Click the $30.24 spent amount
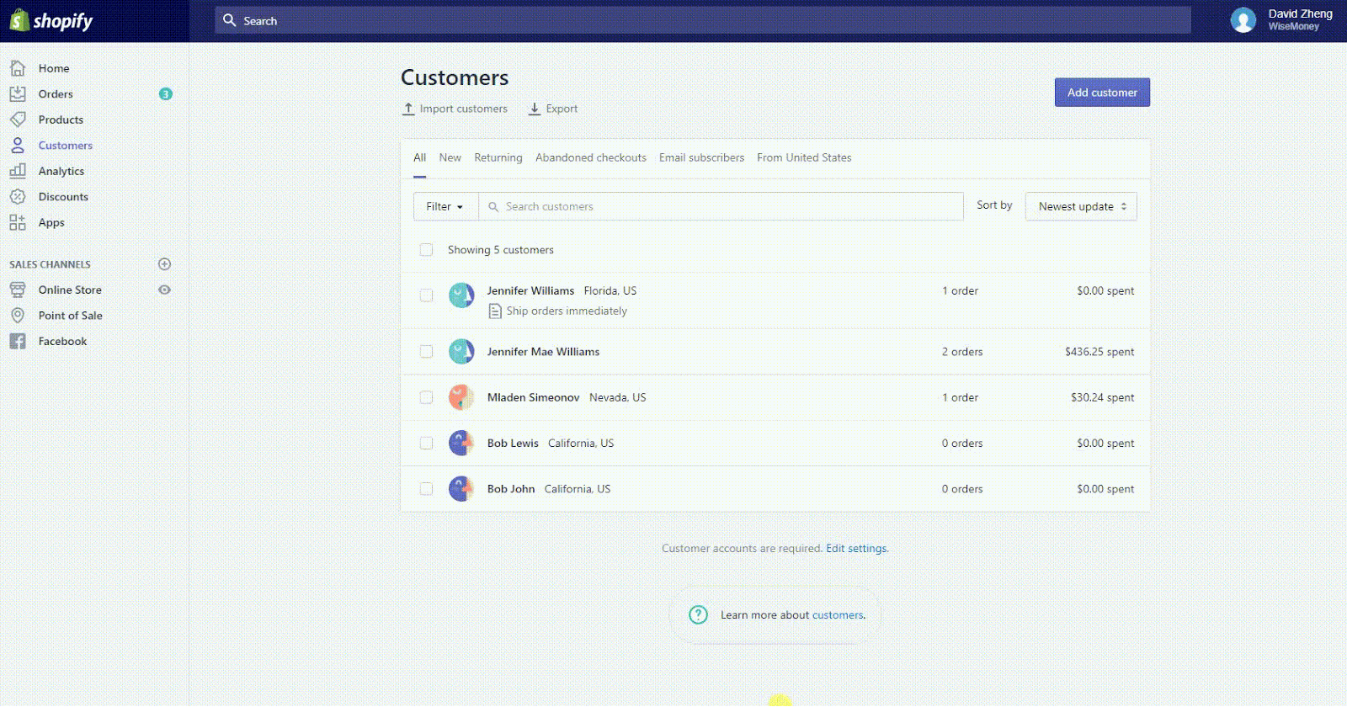The height and width of the screenshot is (707, 1347). [x=1103, y=397]
